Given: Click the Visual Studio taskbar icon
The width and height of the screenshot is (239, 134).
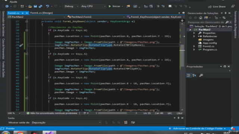Looking at the screenshot, I should [x=49, y=133].
